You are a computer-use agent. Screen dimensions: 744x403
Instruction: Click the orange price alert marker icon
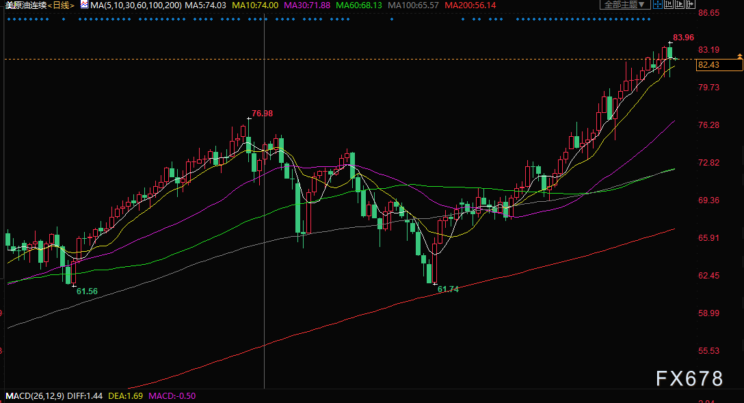(739, 57)
